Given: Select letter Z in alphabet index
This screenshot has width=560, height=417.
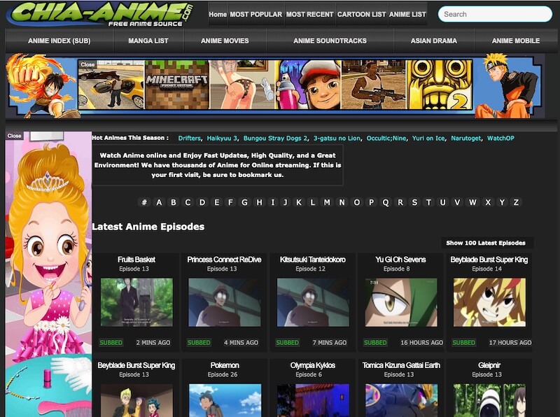Looking at the screenshot, I should [x=516, y=202].
